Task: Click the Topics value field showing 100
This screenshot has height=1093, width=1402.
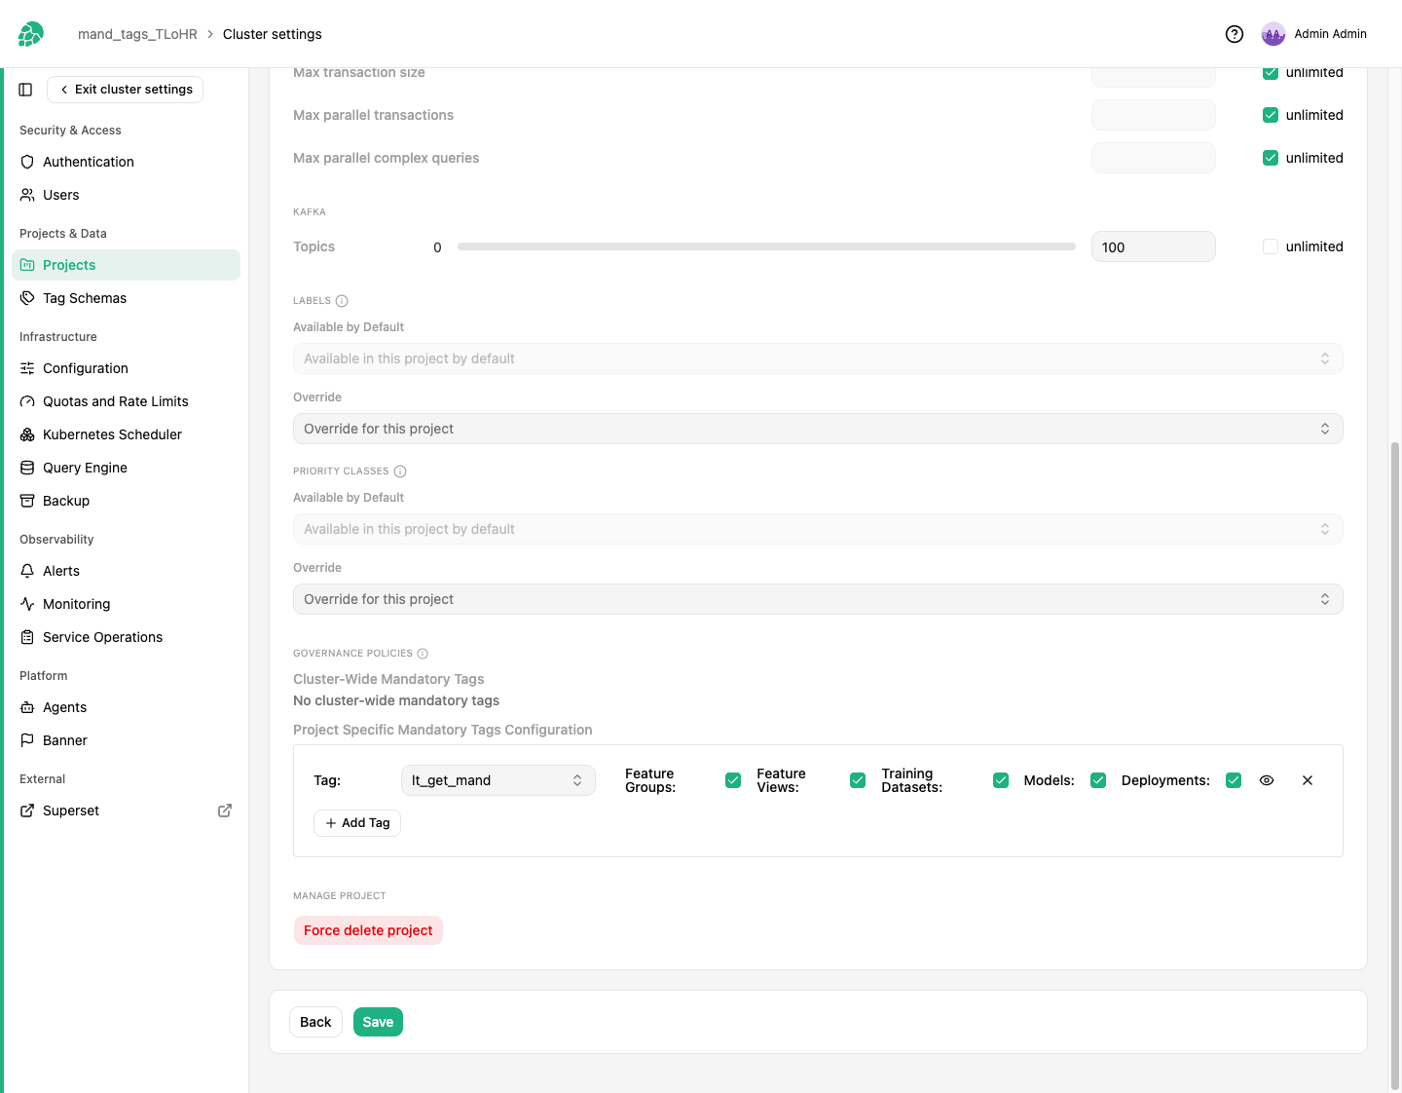Action: tap(1154, 246)
